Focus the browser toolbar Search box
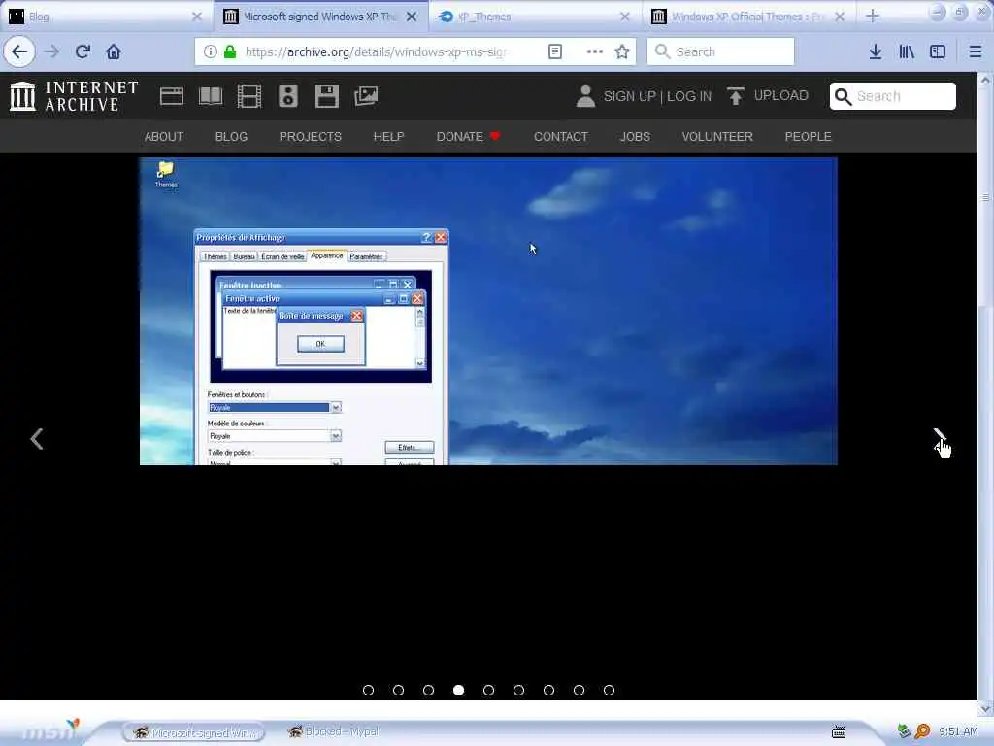 point(720,52)
